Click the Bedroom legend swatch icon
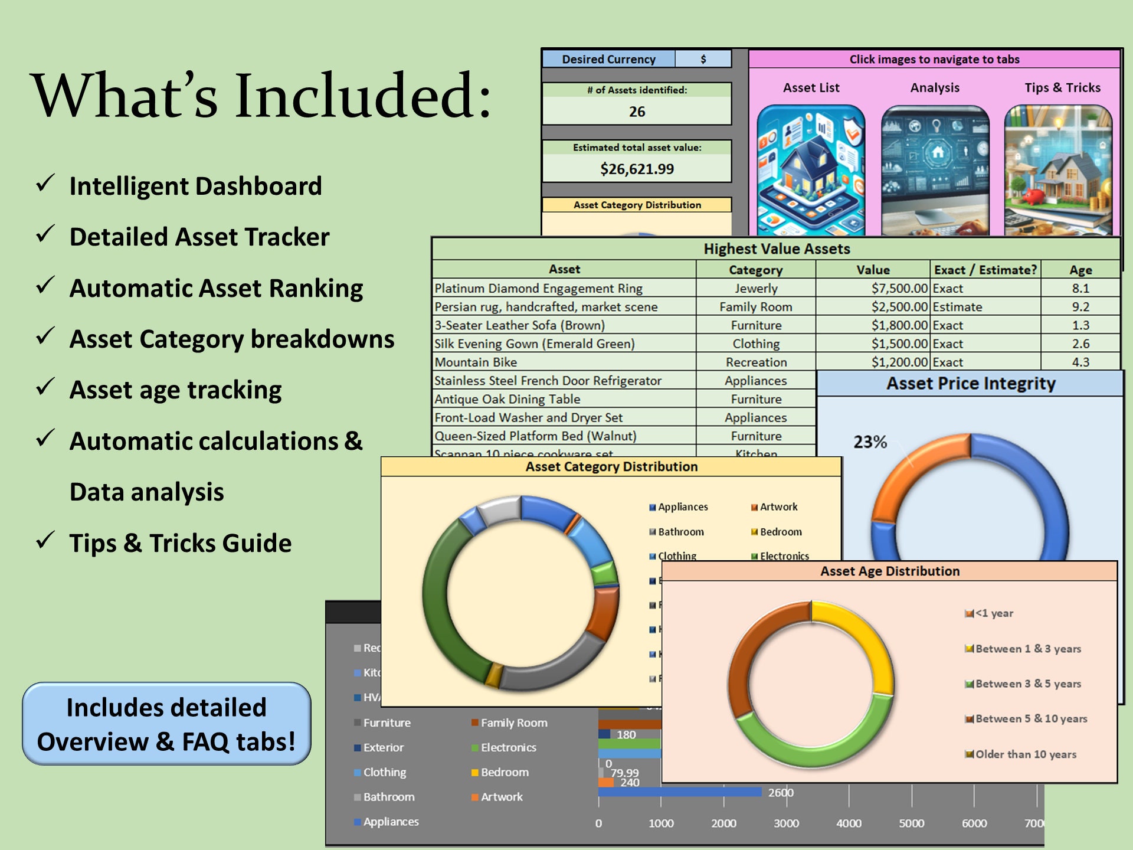Image resolution: width=1133 pixels, height=850 pixels. [x=754, y=532]
